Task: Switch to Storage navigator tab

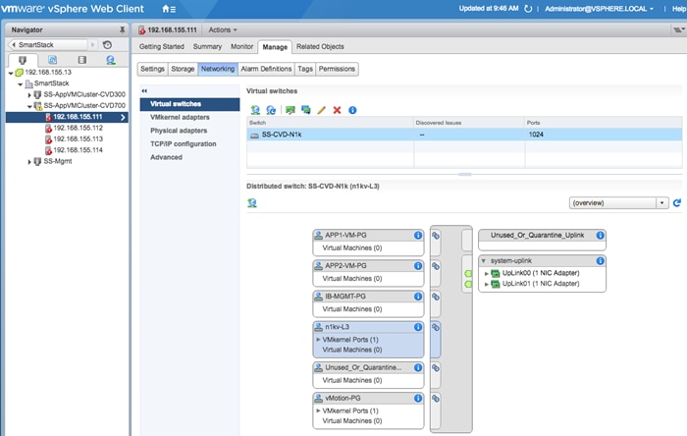Action: pyautogui.click(x=81, y=60)
